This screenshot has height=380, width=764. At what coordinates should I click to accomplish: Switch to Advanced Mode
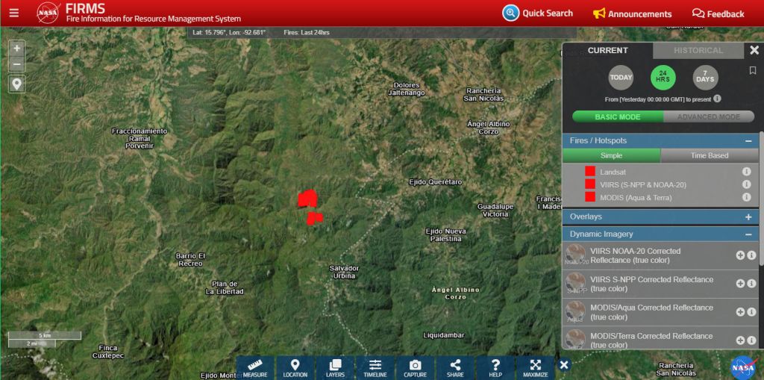(708, 116)
